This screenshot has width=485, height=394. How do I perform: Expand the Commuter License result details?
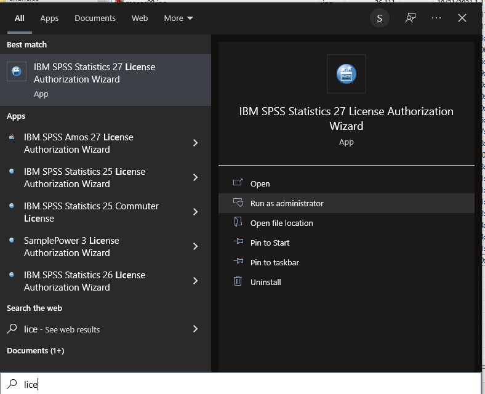pyautogui.click(x=195, y=212)
